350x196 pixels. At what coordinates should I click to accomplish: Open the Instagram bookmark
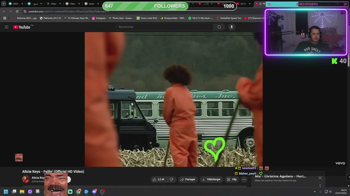(99, 18)
